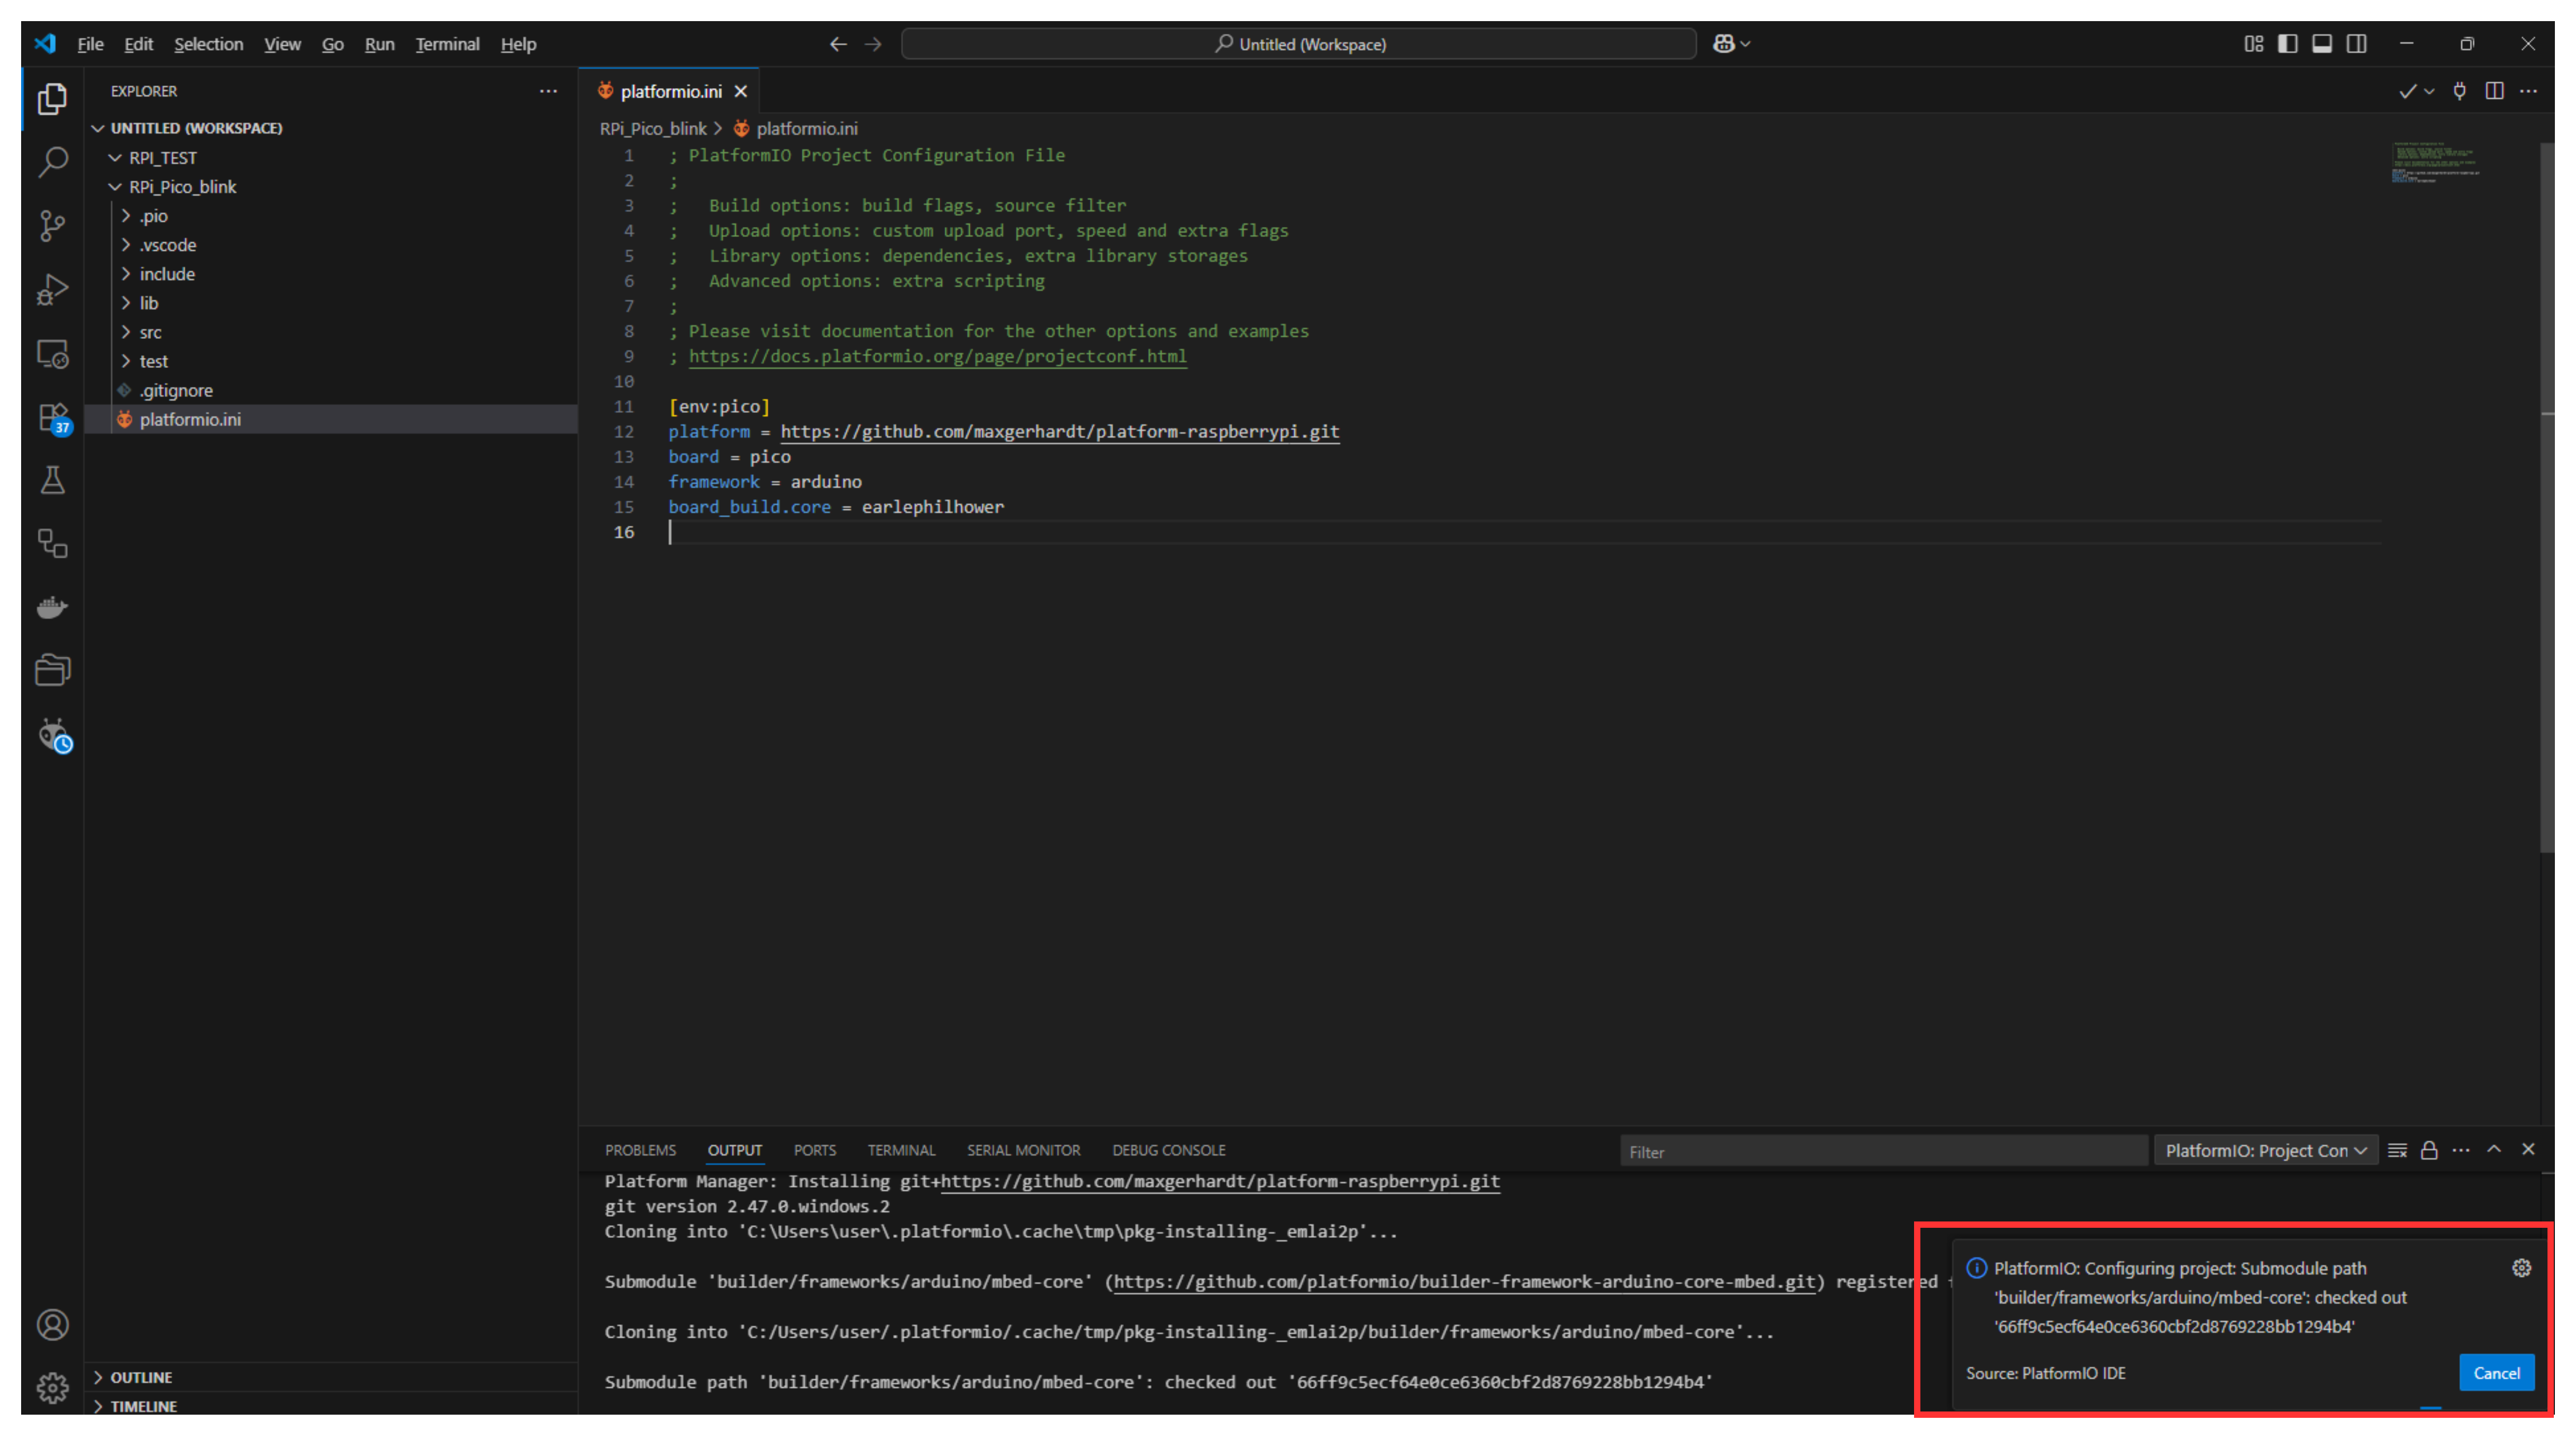Image resolution: width=2576 pixels, height=1440 pixels.
Task: Open Run and Debug view
Action: [52, 290]
